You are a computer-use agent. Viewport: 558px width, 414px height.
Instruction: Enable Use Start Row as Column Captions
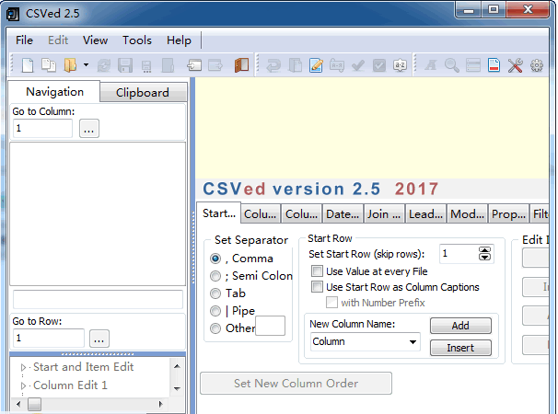point(317,287)
